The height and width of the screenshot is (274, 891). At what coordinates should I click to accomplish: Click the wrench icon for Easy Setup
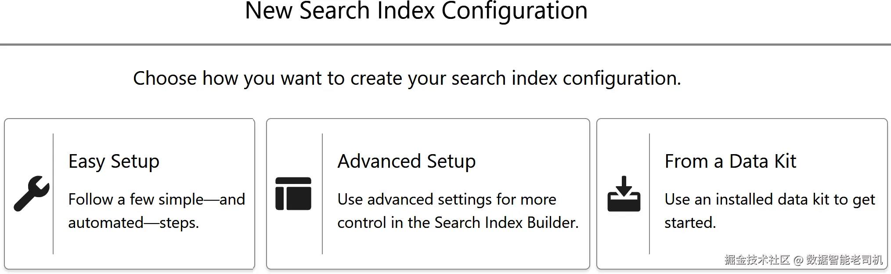32,194
